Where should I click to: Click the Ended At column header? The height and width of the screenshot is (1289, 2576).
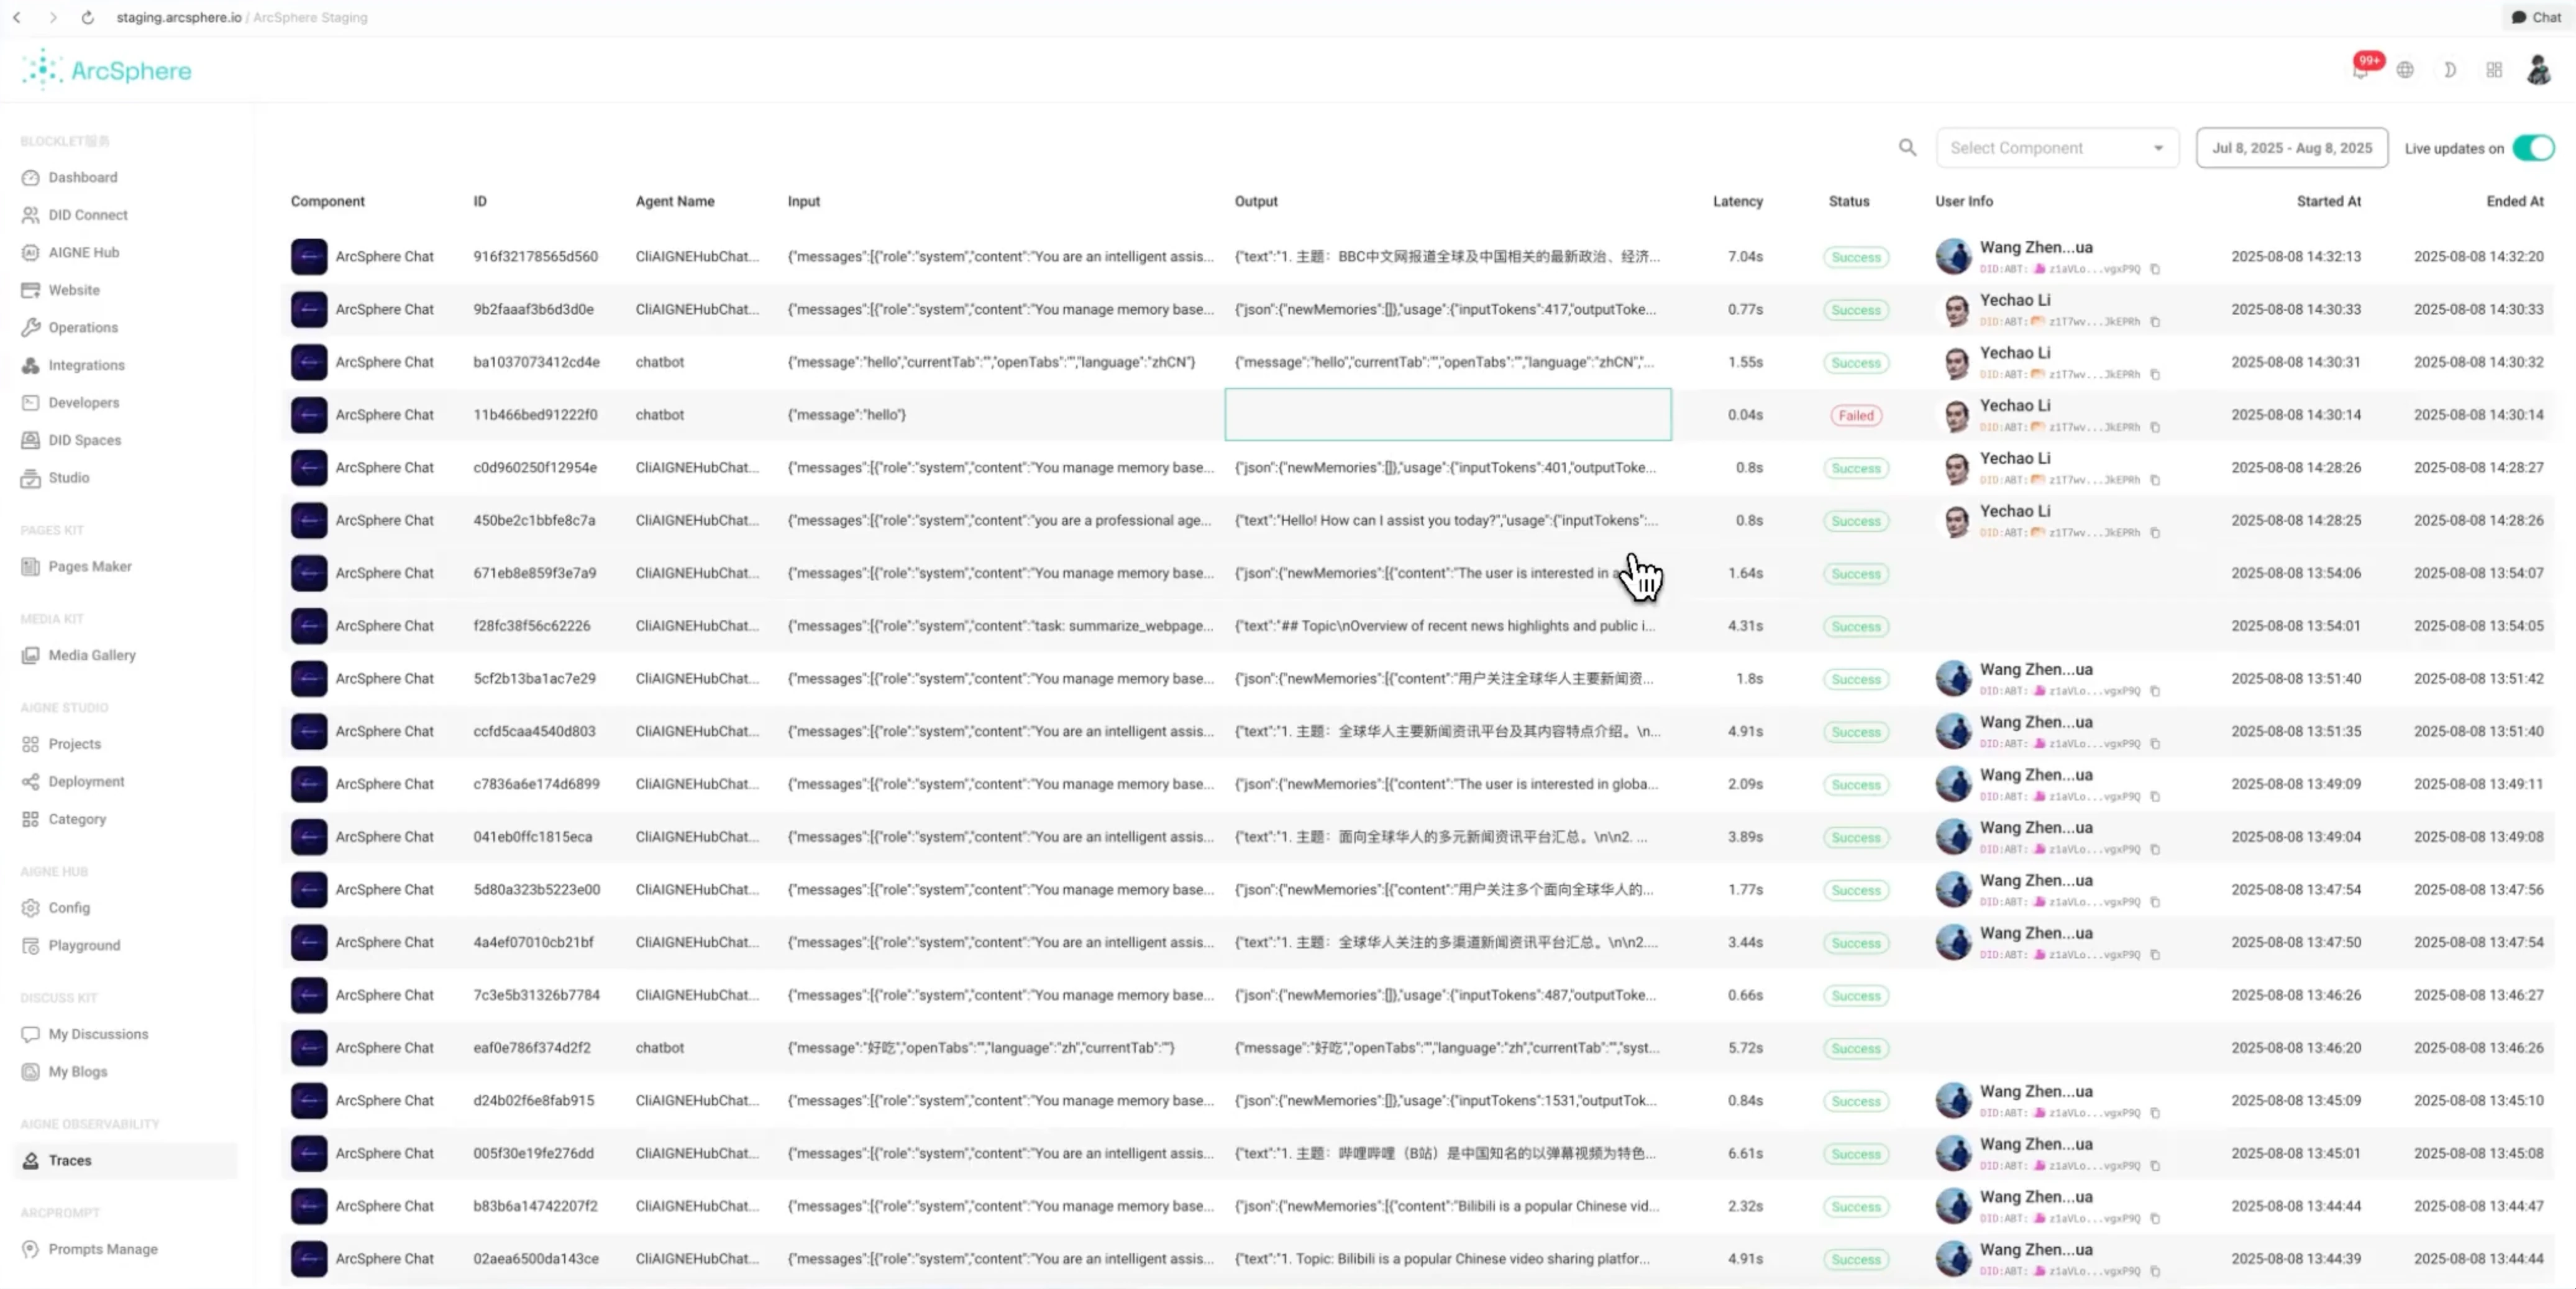coord(2514,201)
